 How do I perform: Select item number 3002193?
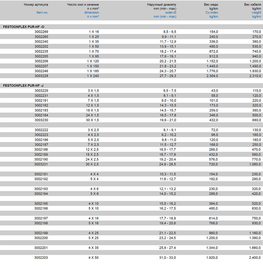pyautogui.click(x=41, y=189)
